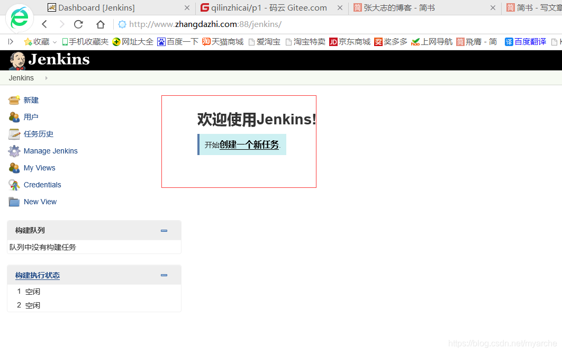Viewport: 562px width, 353px height.
Task: Click the New View folder icon
Action: (x=14, y=202)
